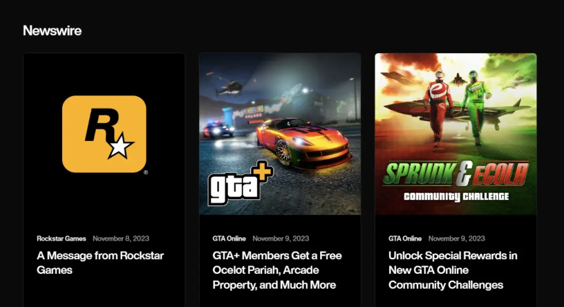Select the 'GTA Online' tag on Community Challenges card
Screen dimensions: 564x307
click(x=405, y=239)
